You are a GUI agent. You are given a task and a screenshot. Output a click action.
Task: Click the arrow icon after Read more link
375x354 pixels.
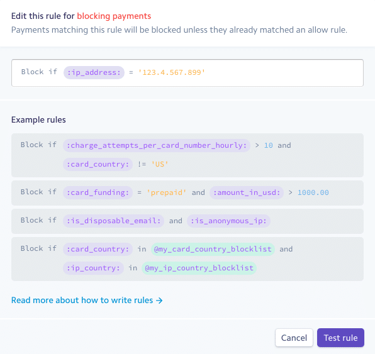pyautogui.click(x=159, y=301)
